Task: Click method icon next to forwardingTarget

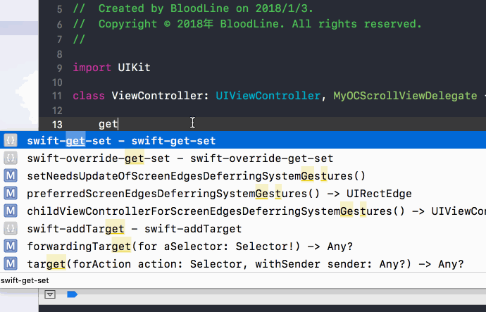Action: (x=11, y=247)
